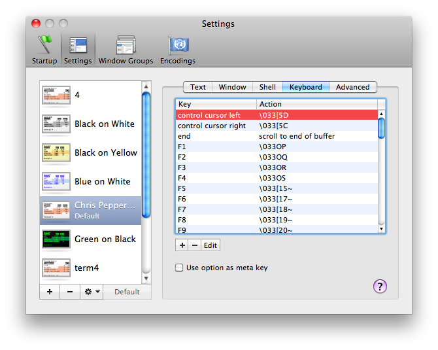Select the F2 key mapping
This screenshot has width=438, height=350.
coord(277,157)
